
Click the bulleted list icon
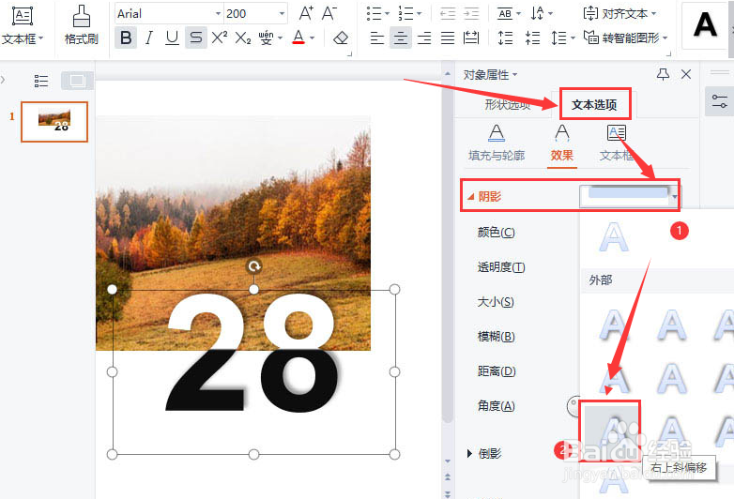click(x=374, y=13)
